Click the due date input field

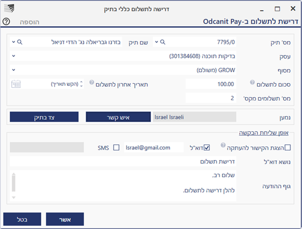[x=46, y=84]
